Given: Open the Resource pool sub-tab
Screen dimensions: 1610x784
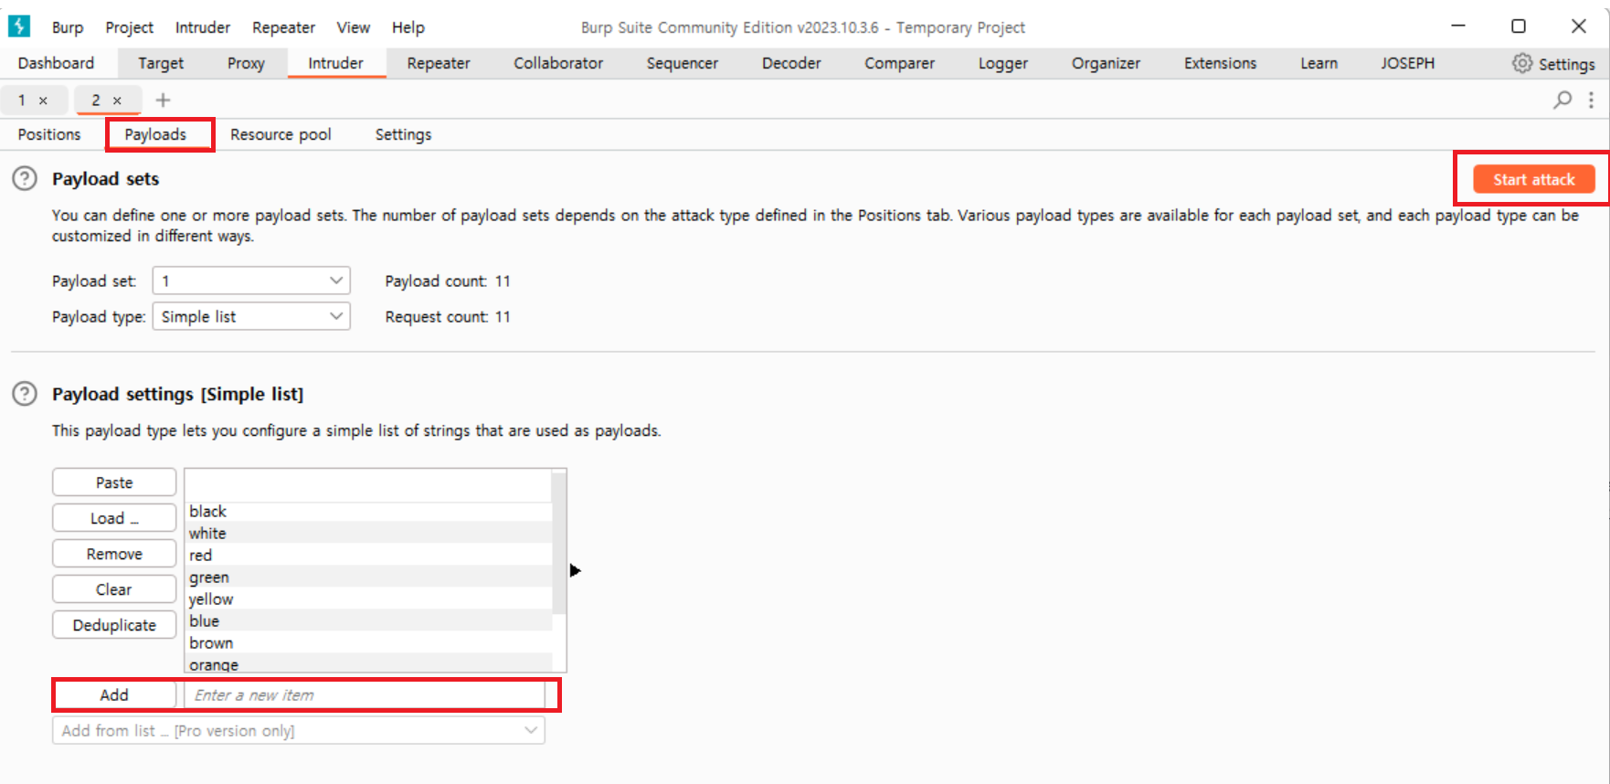Looking at the screenshot, I should (281, 134).
